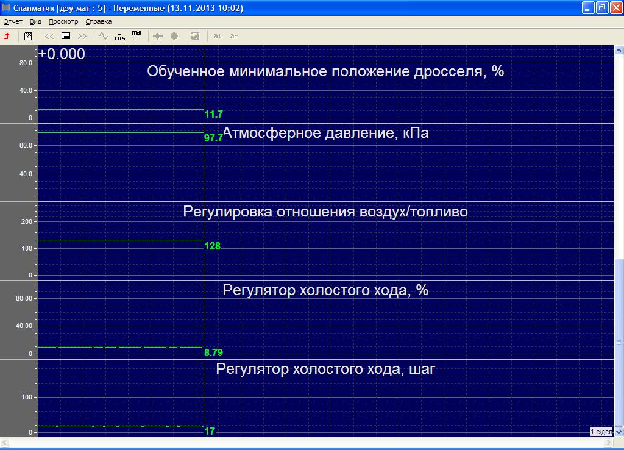The width and height of the screenshot is (624, 450).
Task: Open the Вид menu
Action: pos(35,21)
